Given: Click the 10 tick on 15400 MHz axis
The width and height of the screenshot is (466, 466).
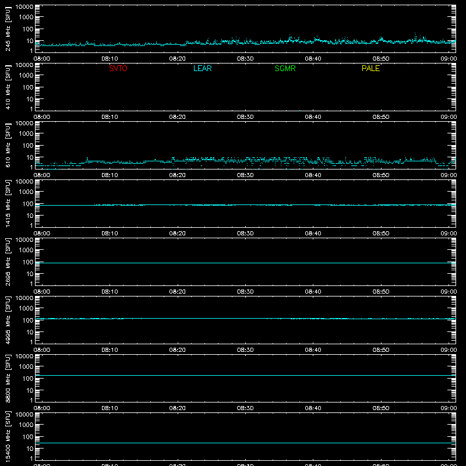Looking at the screenshot, I should click(30, 449).
